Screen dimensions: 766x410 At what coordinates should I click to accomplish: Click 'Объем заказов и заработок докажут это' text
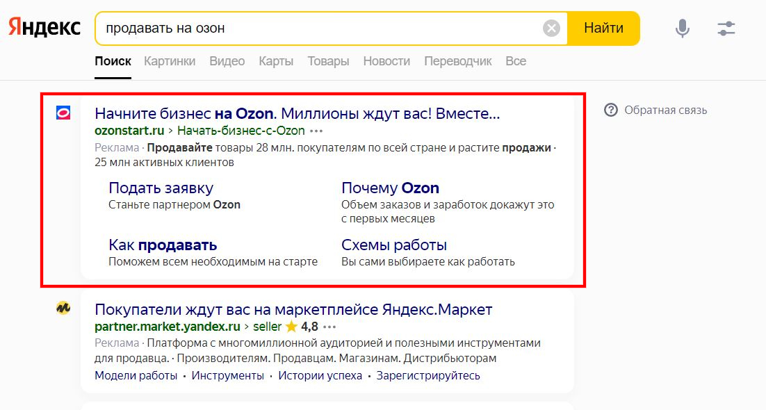(448, 205)
